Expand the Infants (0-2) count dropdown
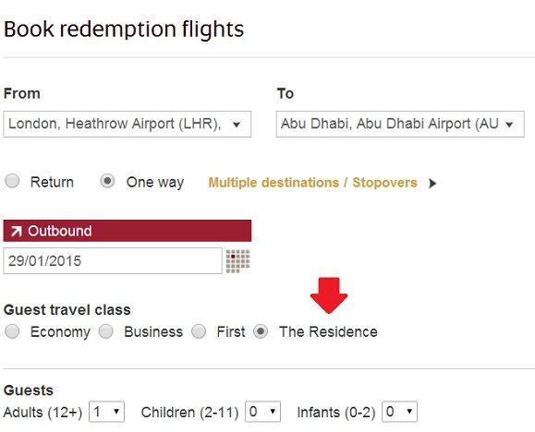The image size is (535, 432). tap(399, 412)
